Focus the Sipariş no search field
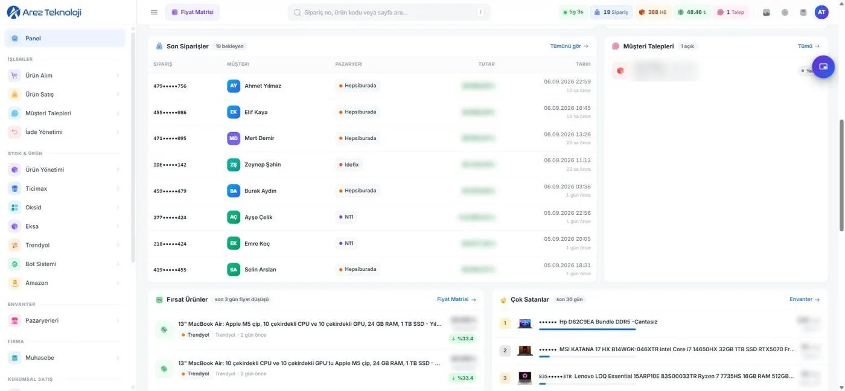 (x=389, y=12)
